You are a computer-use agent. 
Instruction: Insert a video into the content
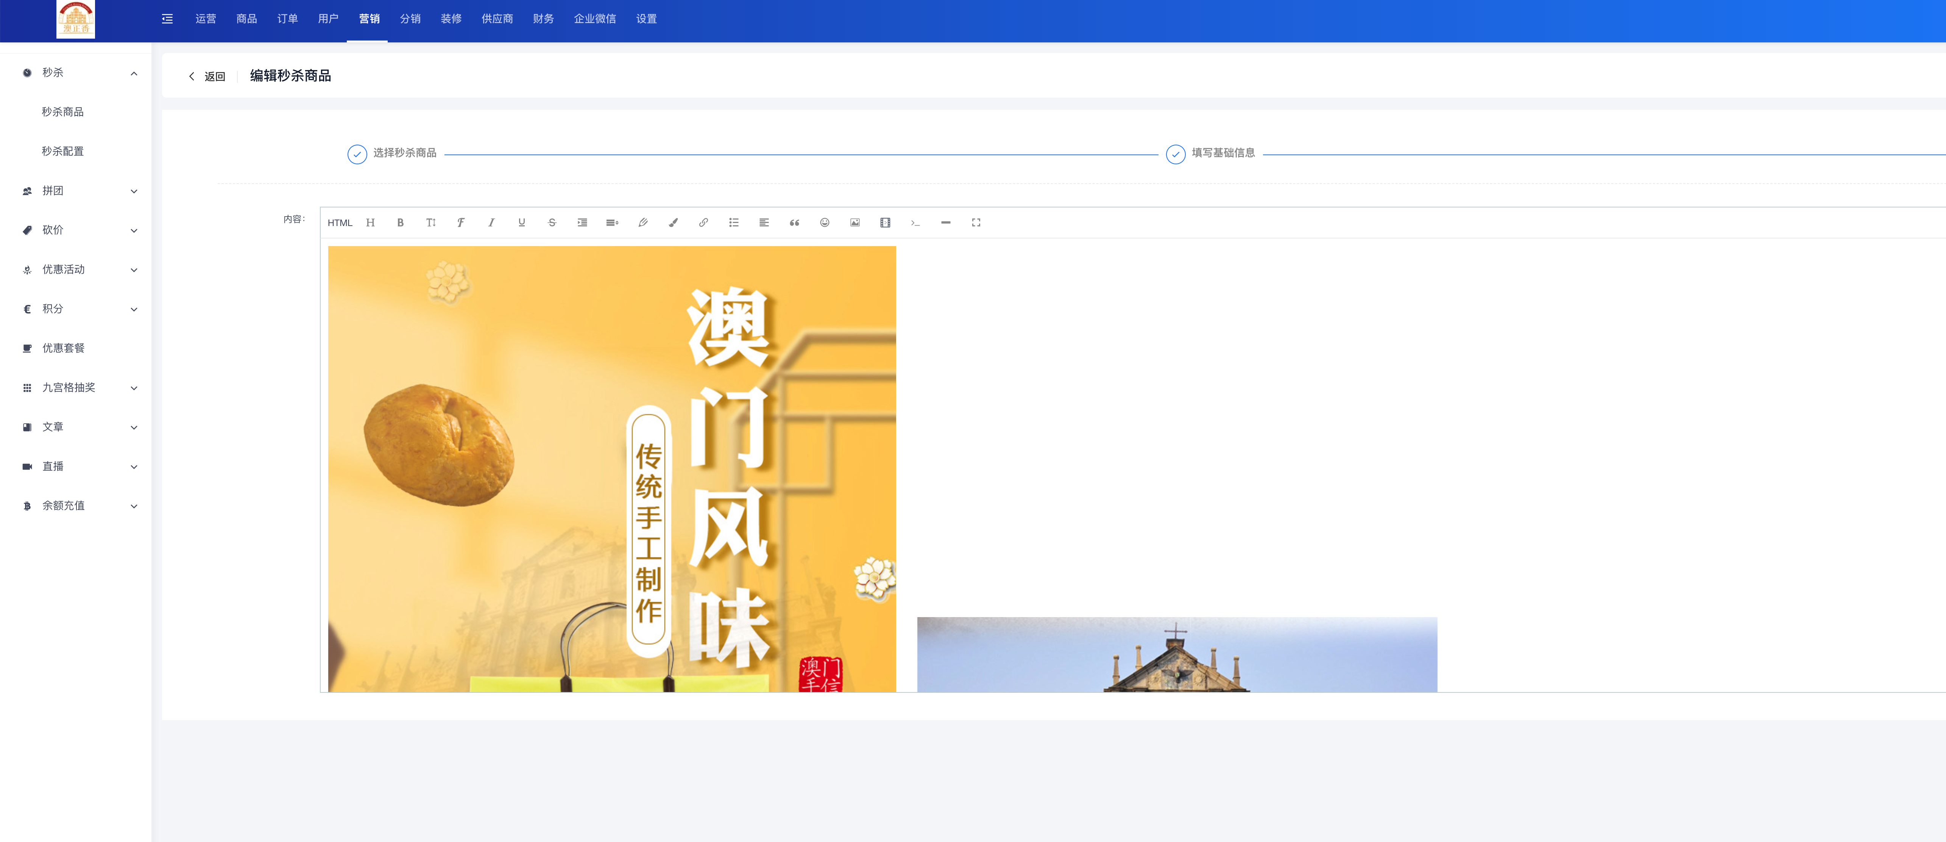click(886, 223)
